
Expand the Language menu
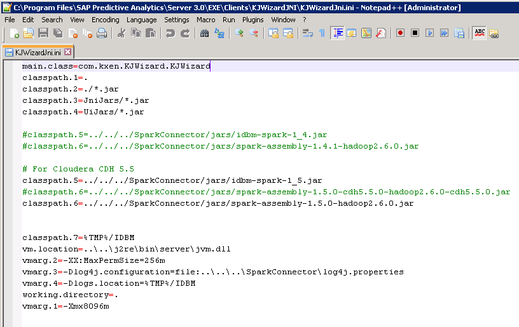[141, 20]
